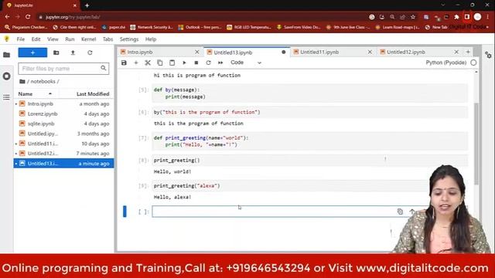Click the notebooks folder breadcrumb

[x=43, y=81]
